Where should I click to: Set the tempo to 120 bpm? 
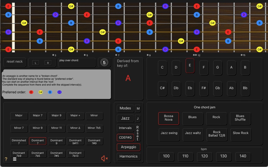(204, 157)
